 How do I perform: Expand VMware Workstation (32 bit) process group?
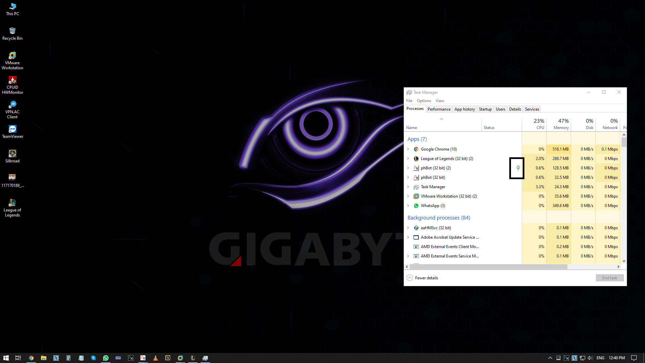[x=408, y=196]
